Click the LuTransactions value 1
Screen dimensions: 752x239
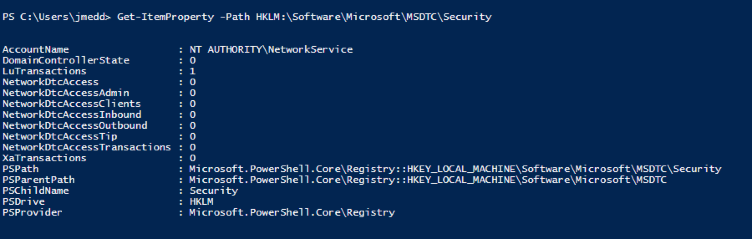click(193, 71)
